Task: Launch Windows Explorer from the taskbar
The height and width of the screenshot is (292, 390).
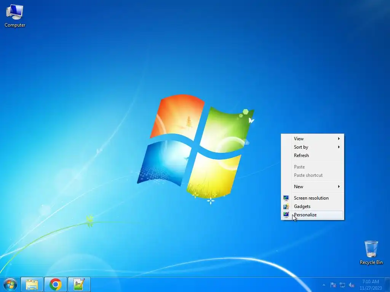Action: (x=32, y=284)
